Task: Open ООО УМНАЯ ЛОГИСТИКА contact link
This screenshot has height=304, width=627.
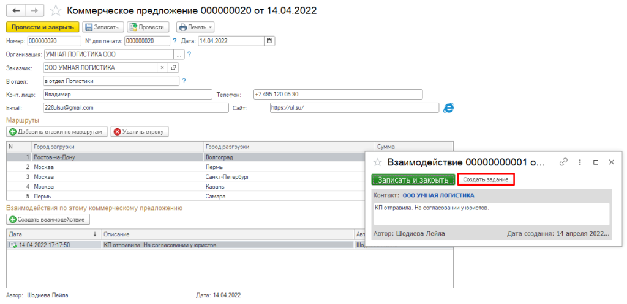Action: coord(438,195)
